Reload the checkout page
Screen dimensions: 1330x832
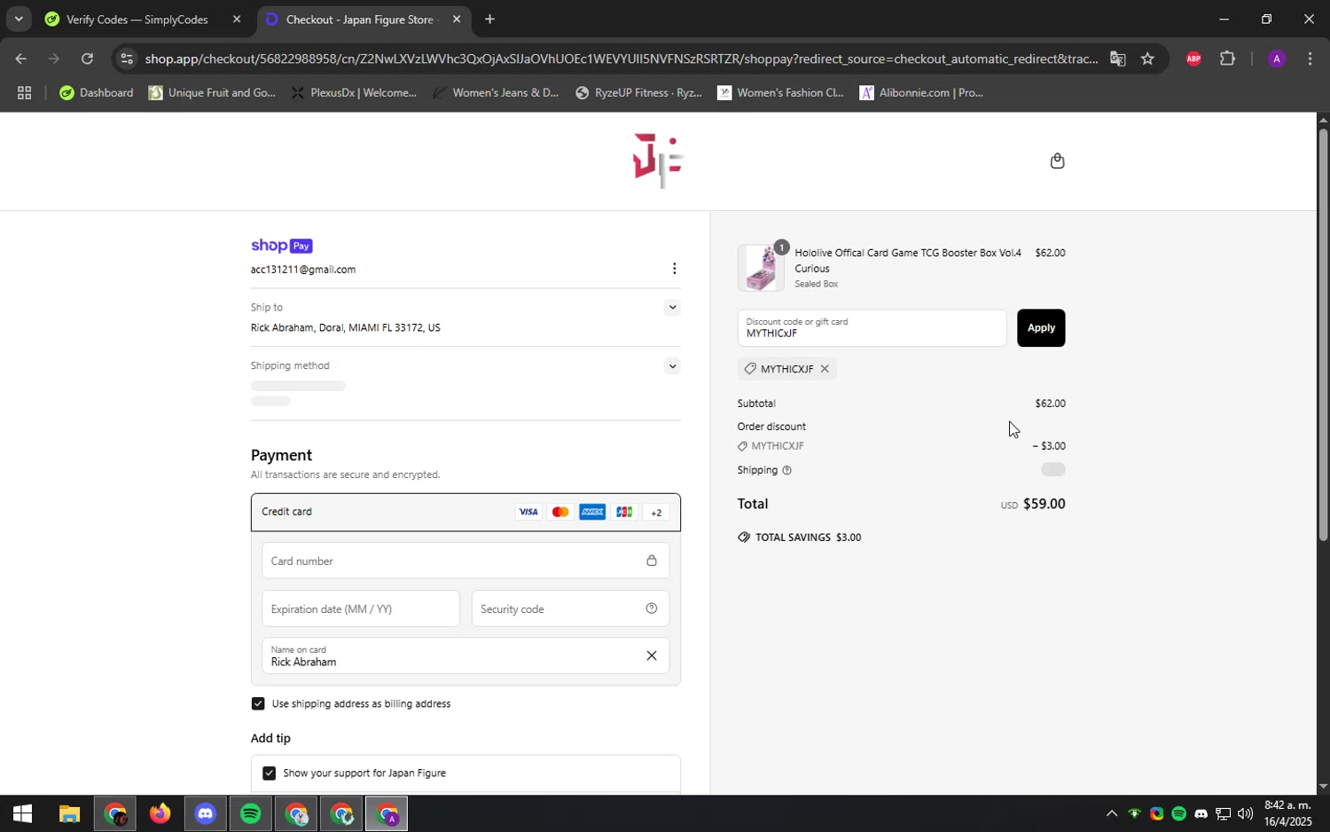(87, 59)
